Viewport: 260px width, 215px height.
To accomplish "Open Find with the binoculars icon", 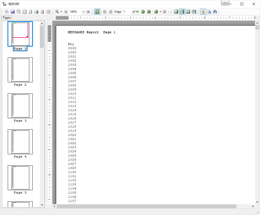I will [x=215, y=12].
